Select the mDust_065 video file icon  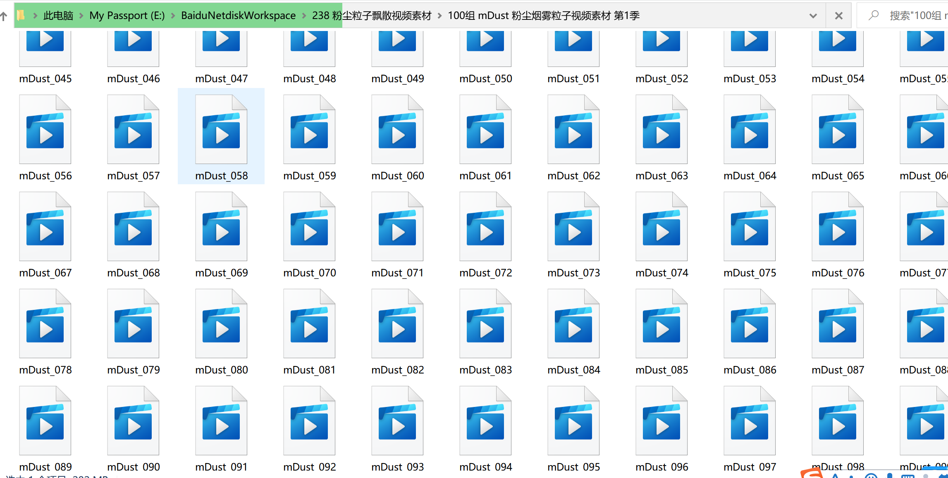[838, 129]
